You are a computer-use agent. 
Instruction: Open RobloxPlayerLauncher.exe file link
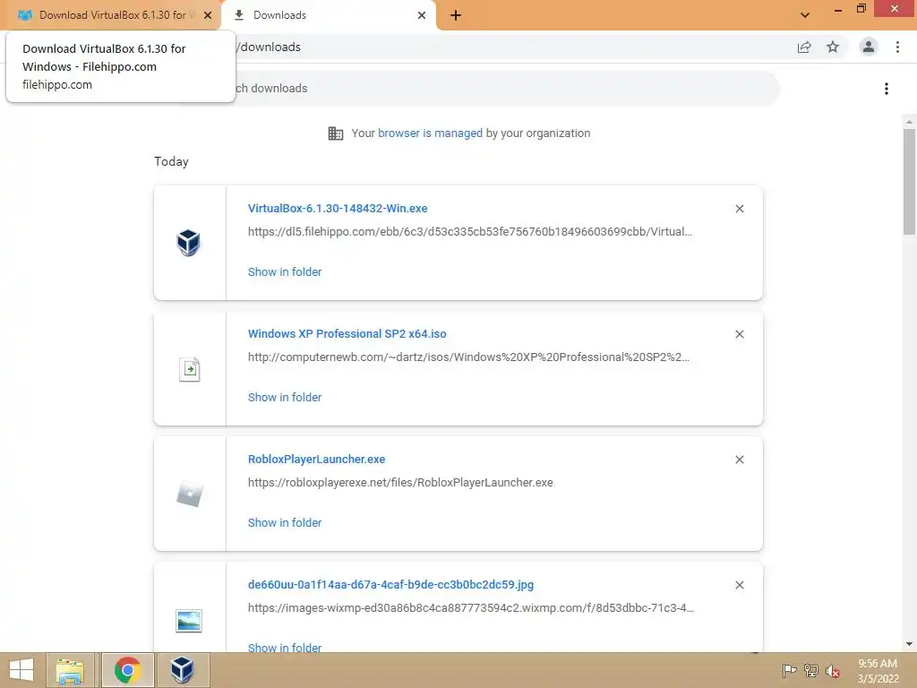(316, 460)
